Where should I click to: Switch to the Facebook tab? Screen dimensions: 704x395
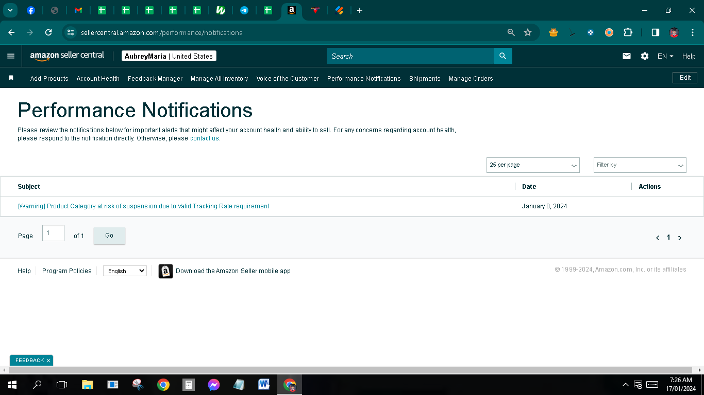point(31,10)
